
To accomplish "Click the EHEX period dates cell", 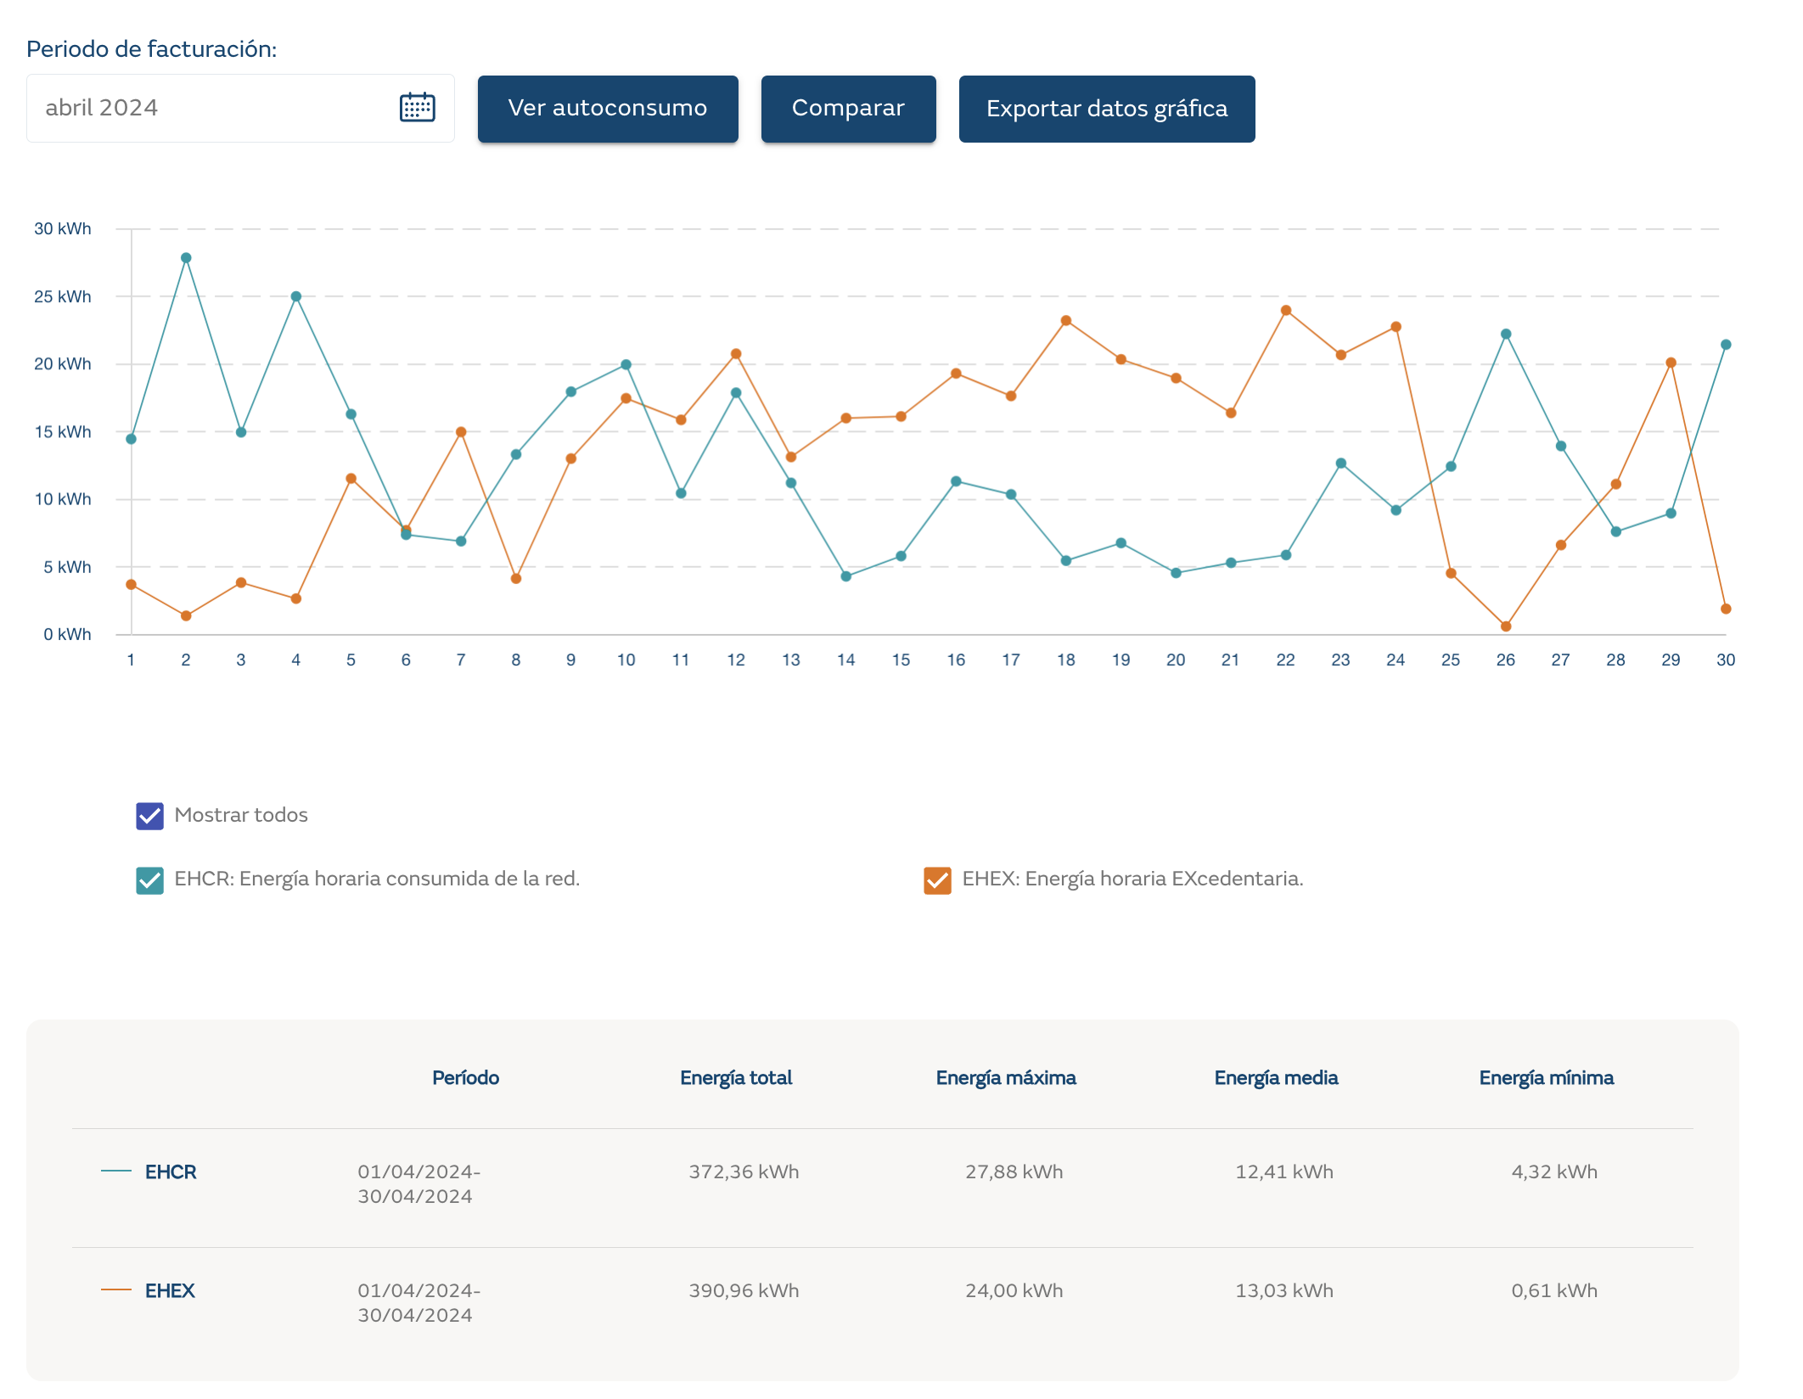I will coord(418,1303).
